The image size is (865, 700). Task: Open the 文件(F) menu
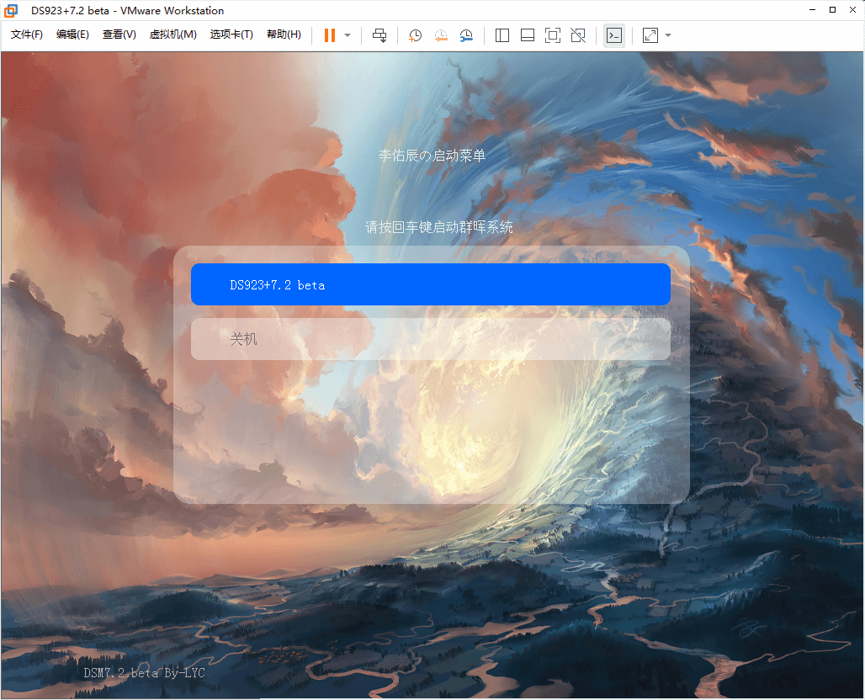[x=26, y=34]
